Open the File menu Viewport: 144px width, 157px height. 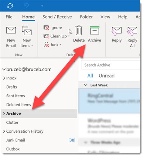pos(9,17)
